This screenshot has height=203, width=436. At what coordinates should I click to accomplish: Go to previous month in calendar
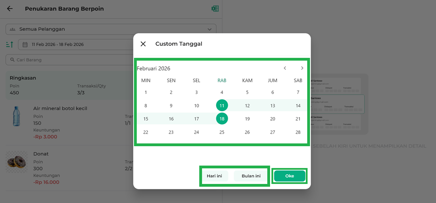pyautogui.click(x=285, y=68)
